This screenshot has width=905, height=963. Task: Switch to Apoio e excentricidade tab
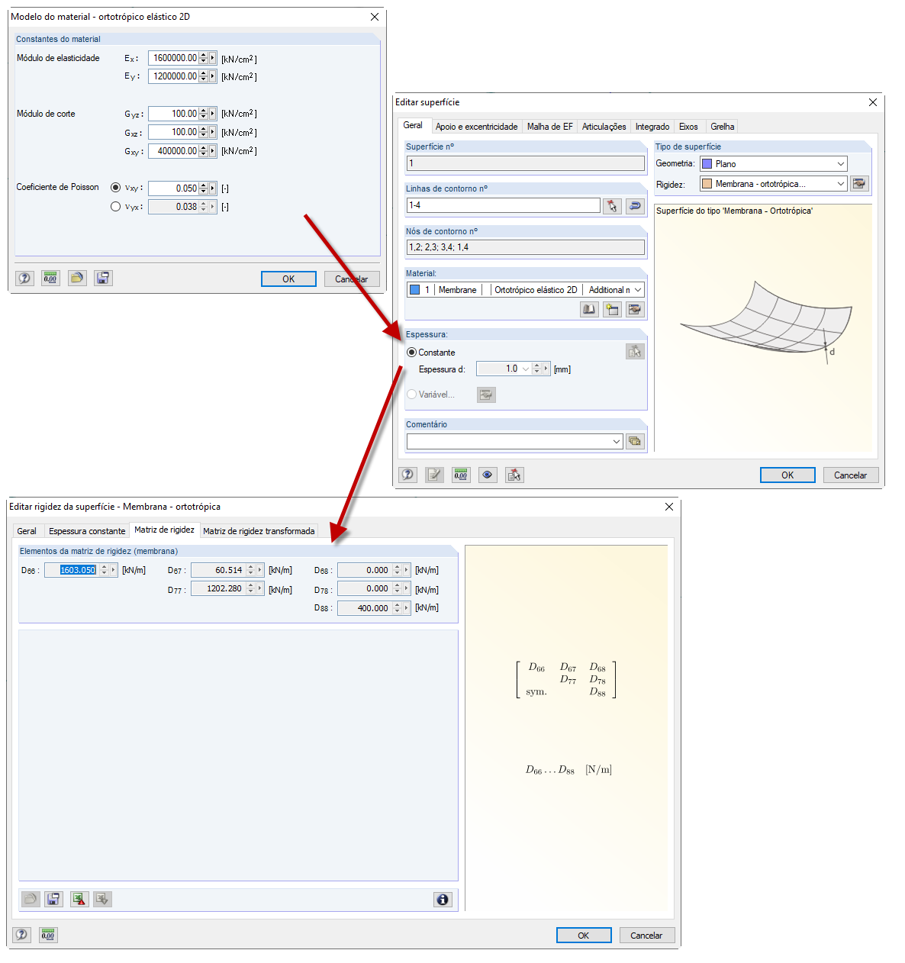pos(476,127)
